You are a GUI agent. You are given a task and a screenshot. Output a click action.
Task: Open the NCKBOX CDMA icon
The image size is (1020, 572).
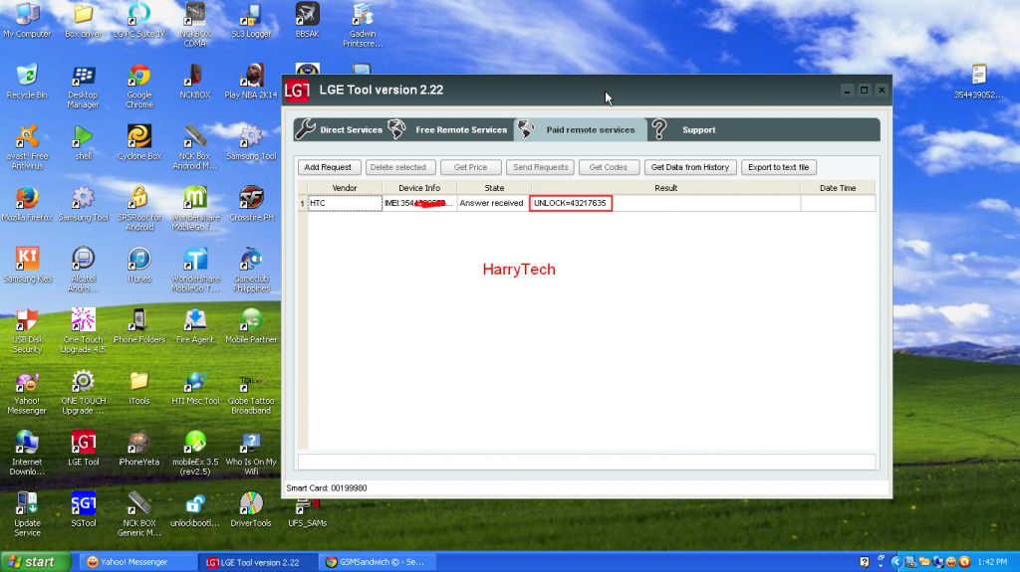[x=195, y=24]
